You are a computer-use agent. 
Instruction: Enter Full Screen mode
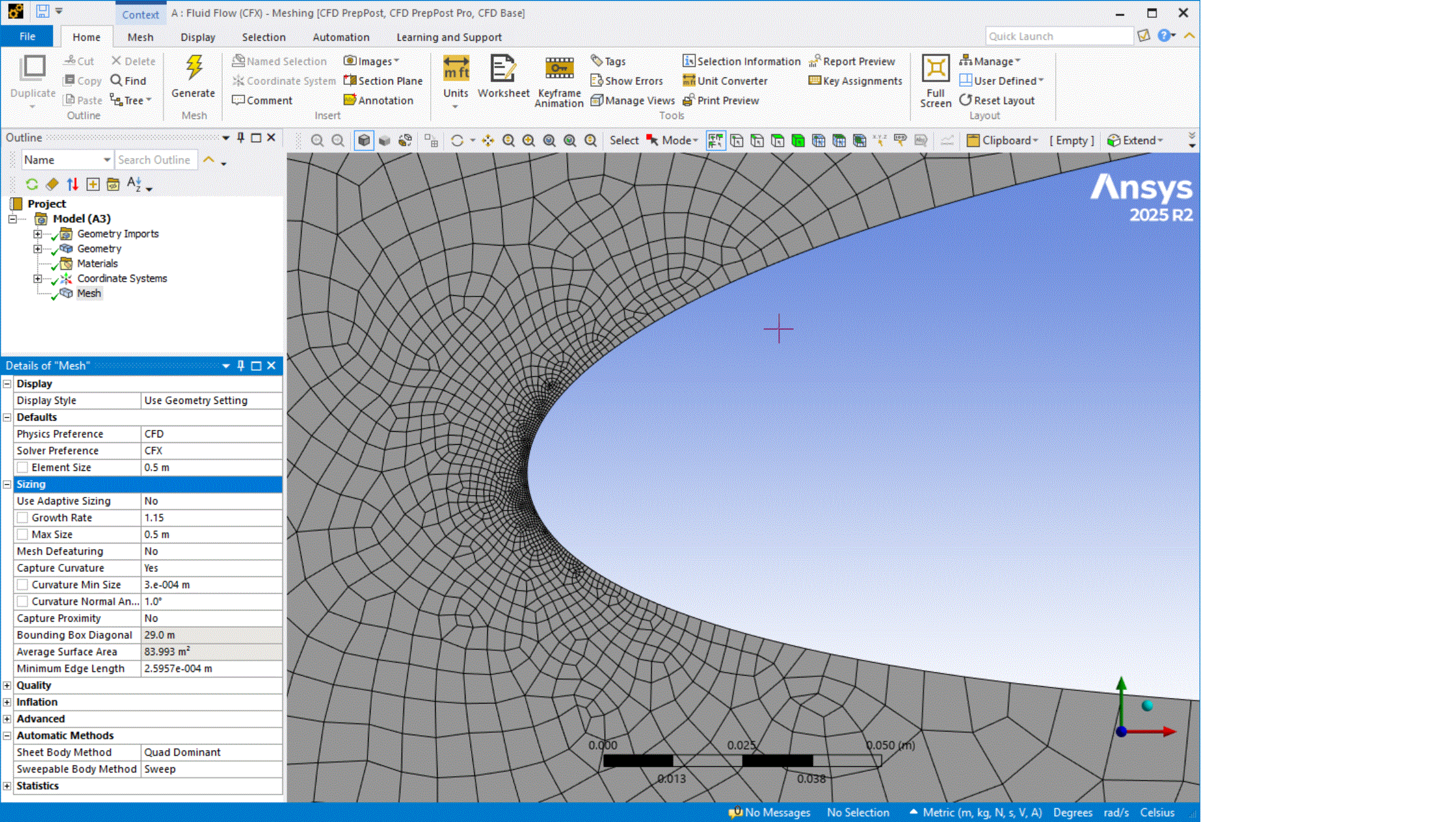935,81
